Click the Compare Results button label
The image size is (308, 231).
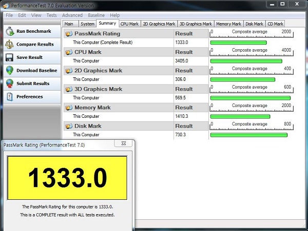[35, 45]
